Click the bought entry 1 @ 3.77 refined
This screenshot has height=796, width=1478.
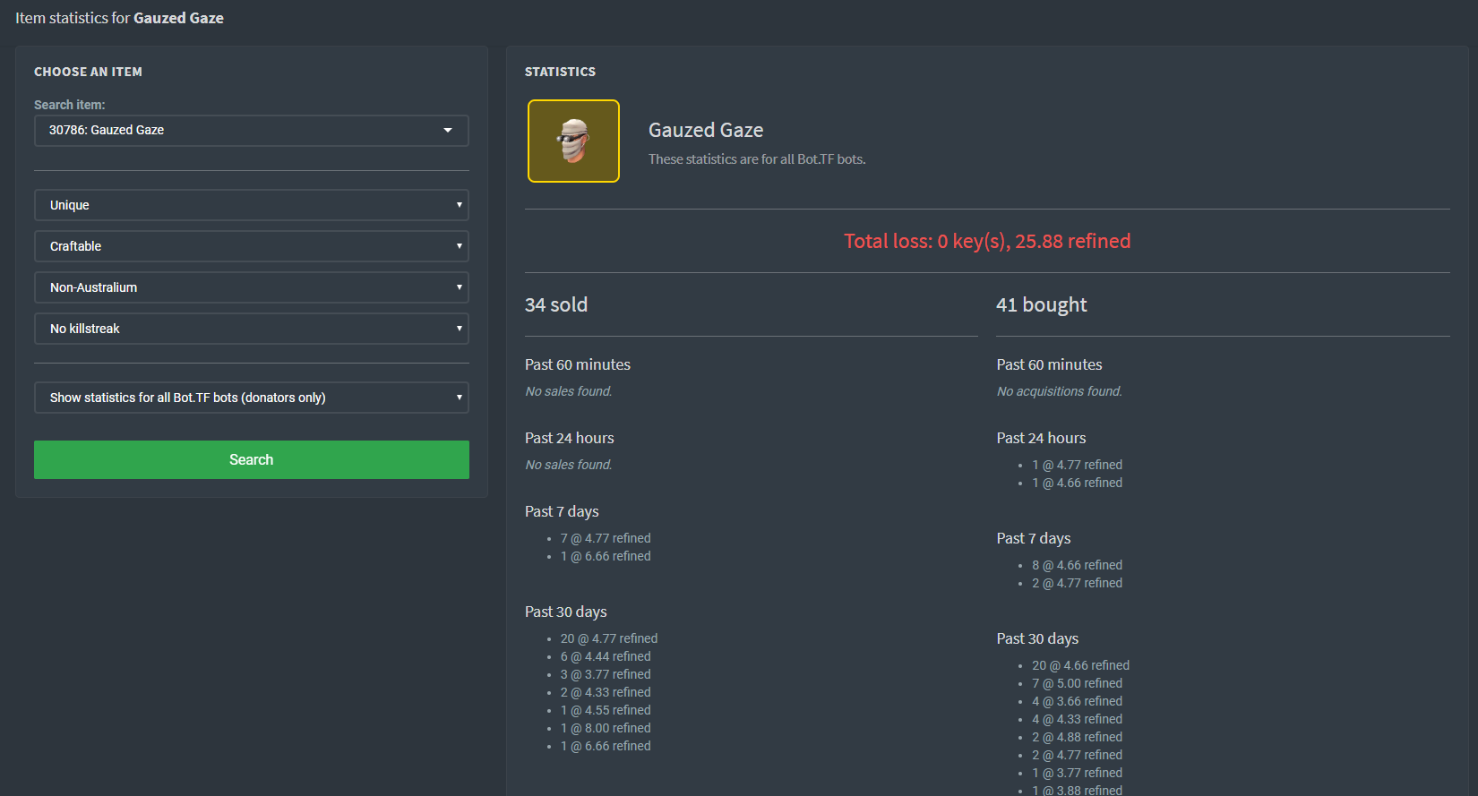[1077, 773]
